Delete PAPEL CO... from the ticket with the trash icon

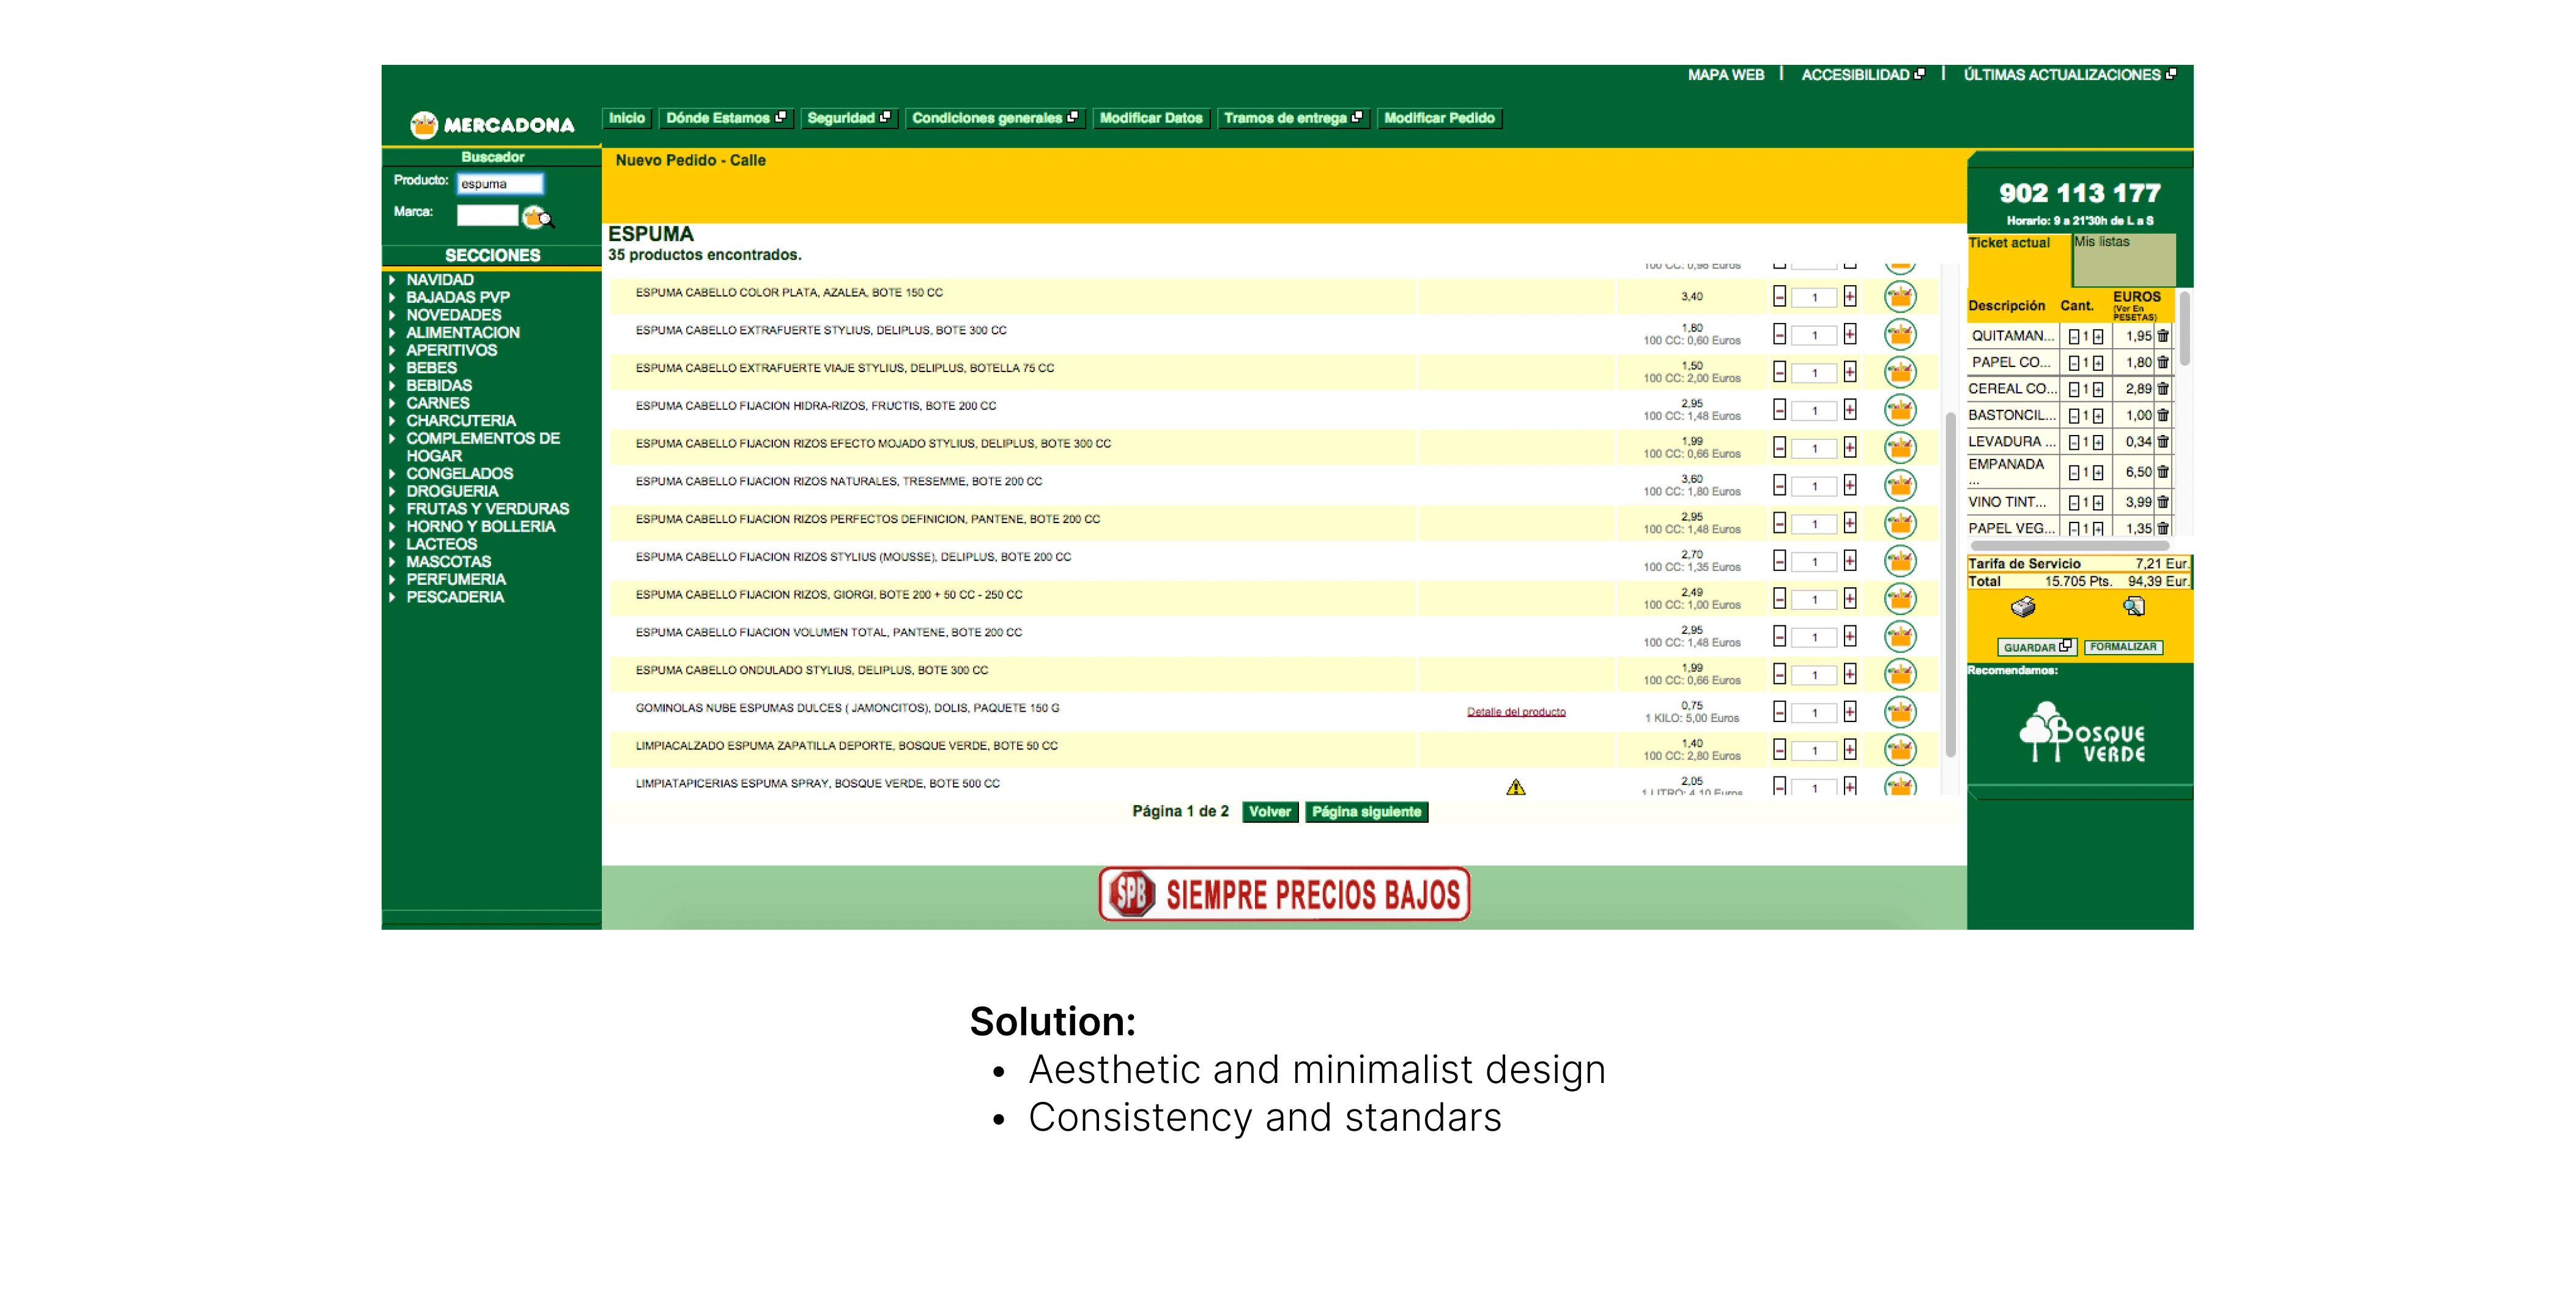click(2162, 362)
